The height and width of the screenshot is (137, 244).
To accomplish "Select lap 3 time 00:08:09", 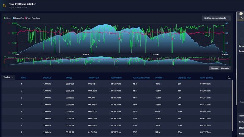I will [70, 98].
